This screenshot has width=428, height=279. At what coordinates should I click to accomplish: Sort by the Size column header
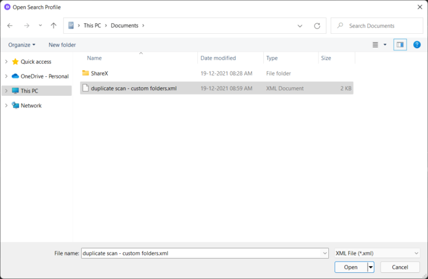click(x=326, y=58)
